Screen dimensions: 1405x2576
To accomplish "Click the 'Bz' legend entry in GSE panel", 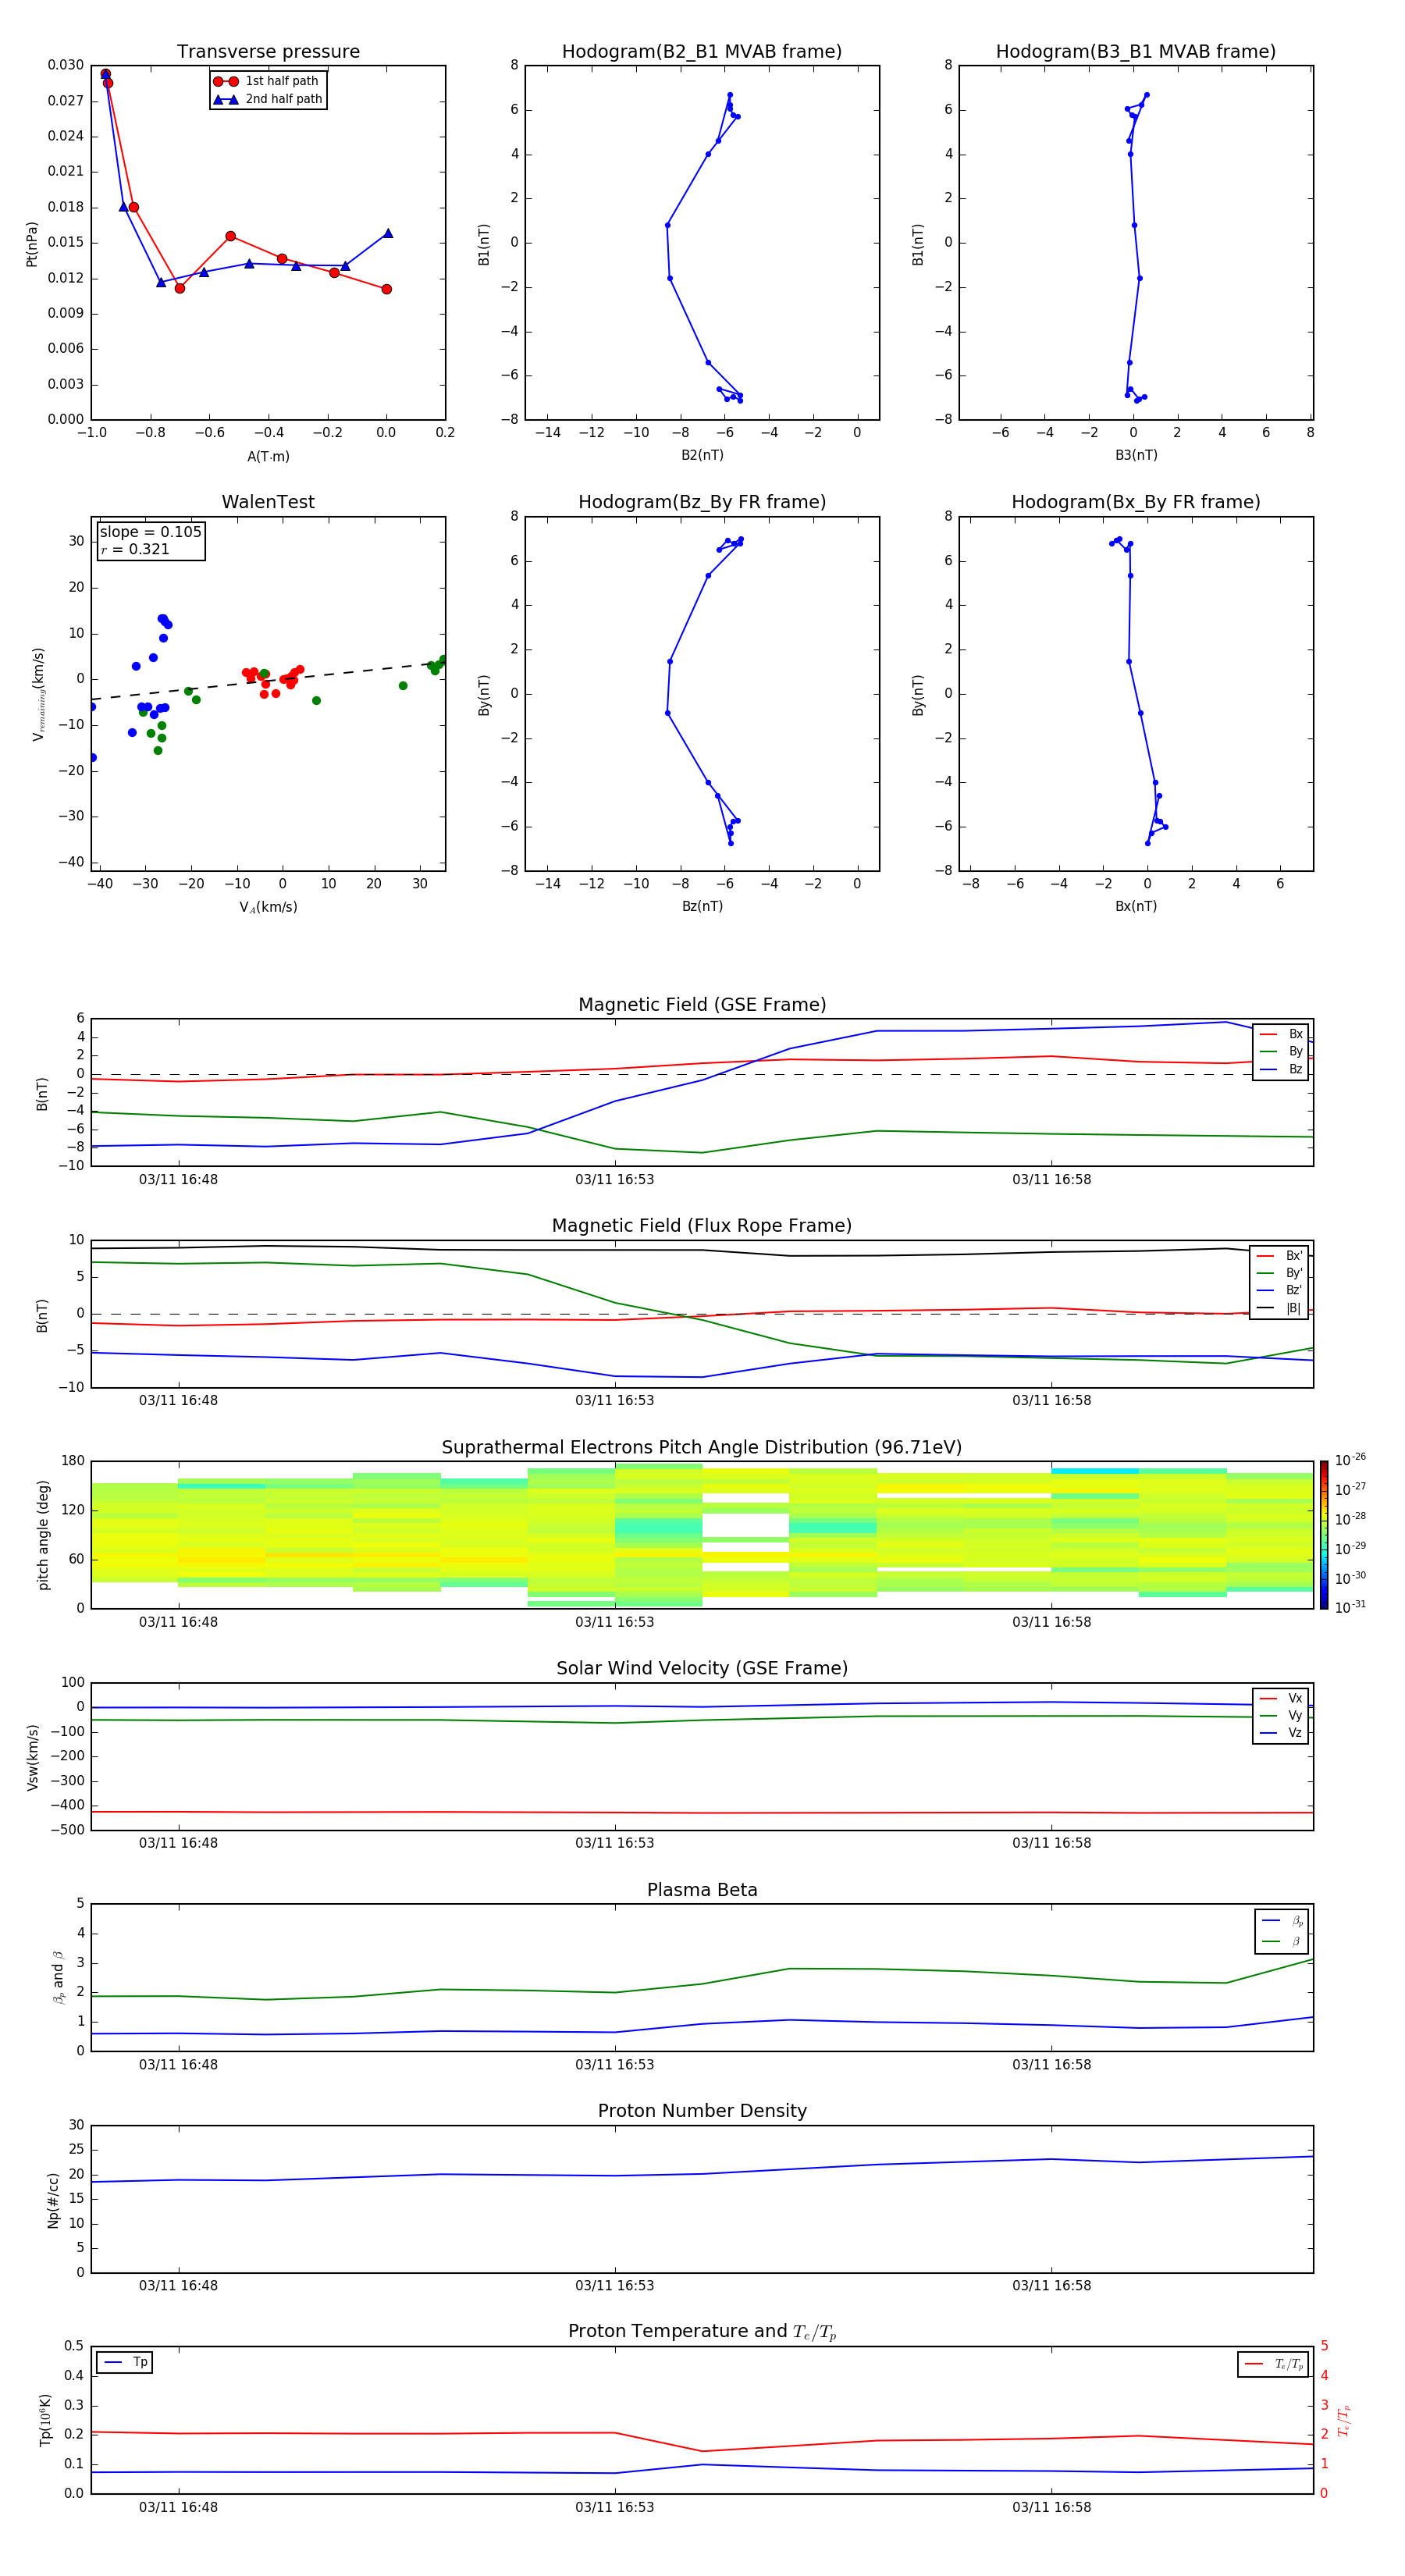I will click(1281, 1069).
